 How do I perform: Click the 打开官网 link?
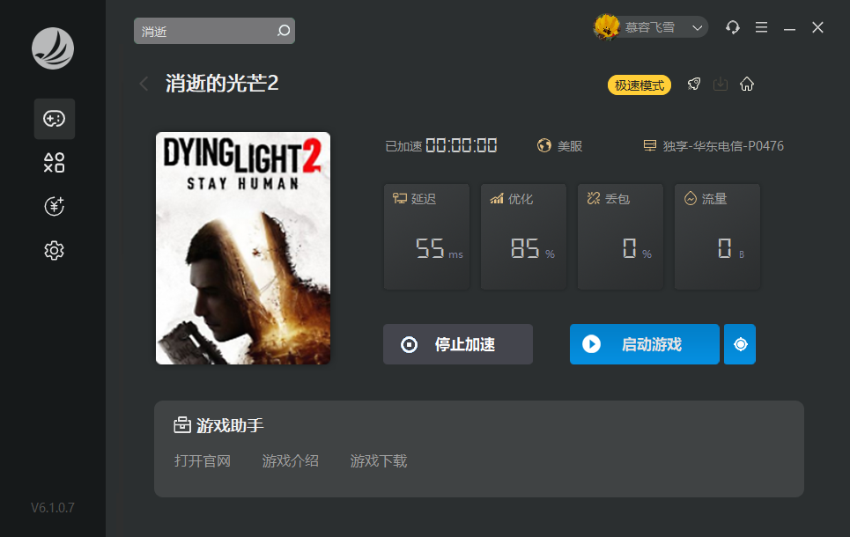(203, 461)
